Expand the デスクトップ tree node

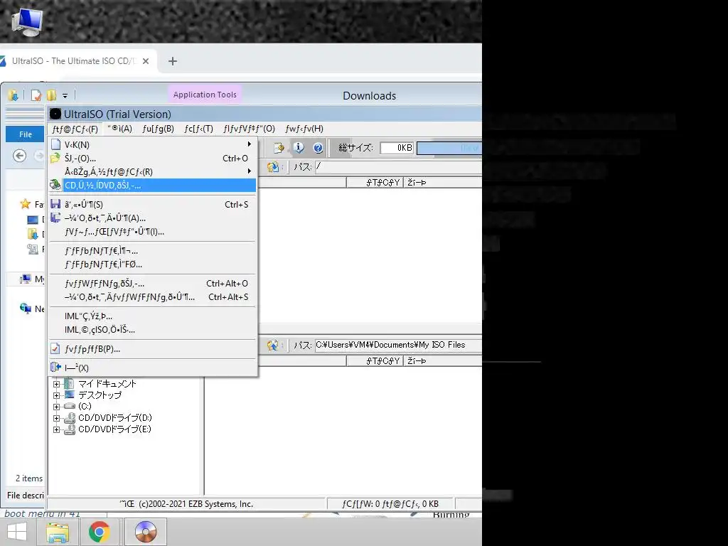[56, 395]
